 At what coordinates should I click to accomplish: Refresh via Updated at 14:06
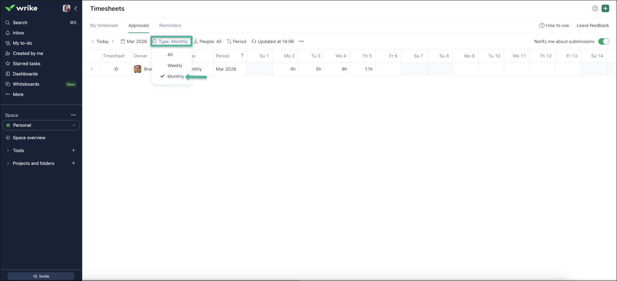[x=273, y=42]
